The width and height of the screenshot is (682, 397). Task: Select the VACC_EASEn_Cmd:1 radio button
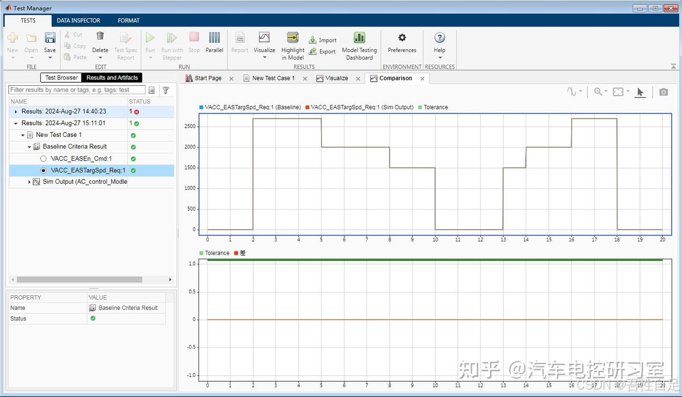[x=44, y=159]
